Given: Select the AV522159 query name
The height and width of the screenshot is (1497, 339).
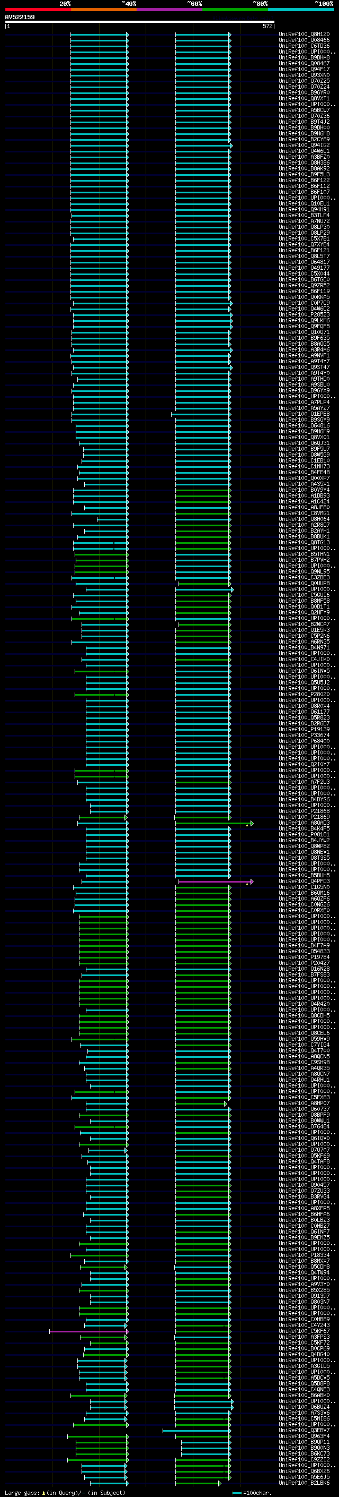Looking at the screenshot, I should 20,17.
